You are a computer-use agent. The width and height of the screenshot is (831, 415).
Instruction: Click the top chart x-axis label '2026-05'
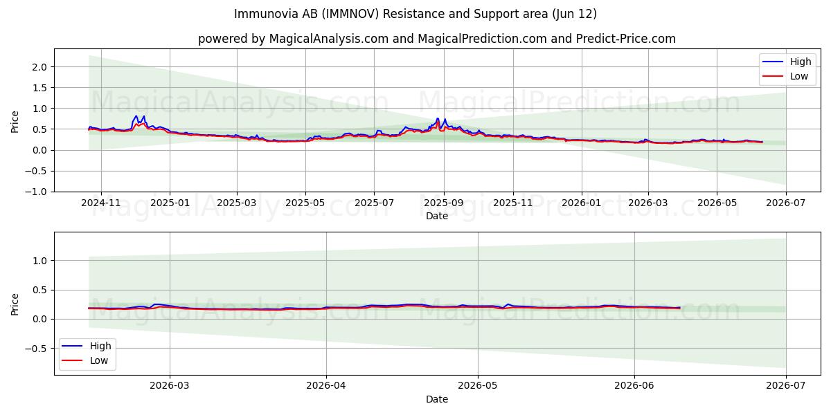[x=717, y=203]
